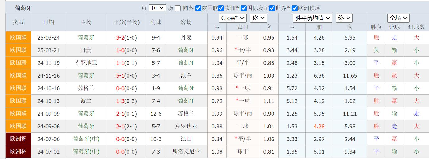
Task: Click the 3-2 score on 25-03-24
Action: click(120, 38)
